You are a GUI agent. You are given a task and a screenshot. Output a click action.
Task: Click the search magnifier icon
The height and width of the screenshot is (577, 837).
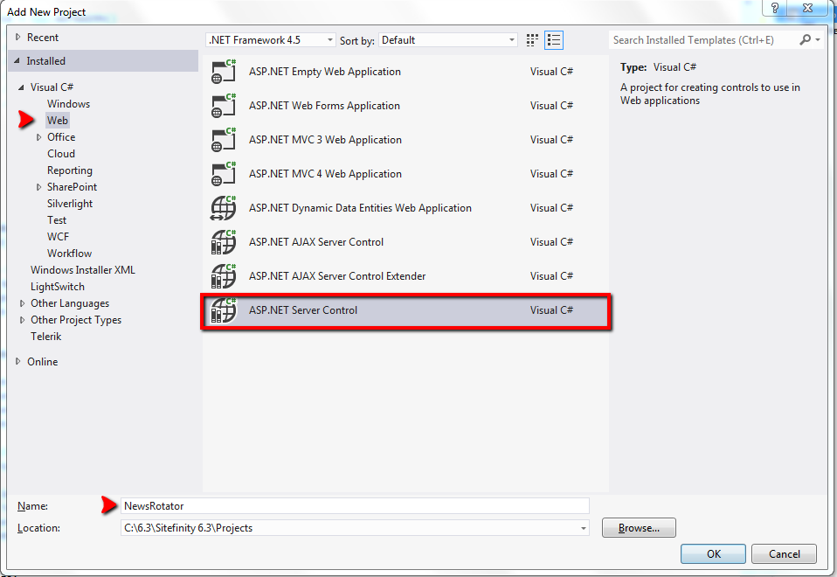click(805, 39)
